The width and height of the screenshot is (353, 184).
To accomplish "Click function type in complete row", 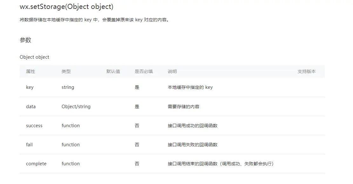I will point(71,164).
